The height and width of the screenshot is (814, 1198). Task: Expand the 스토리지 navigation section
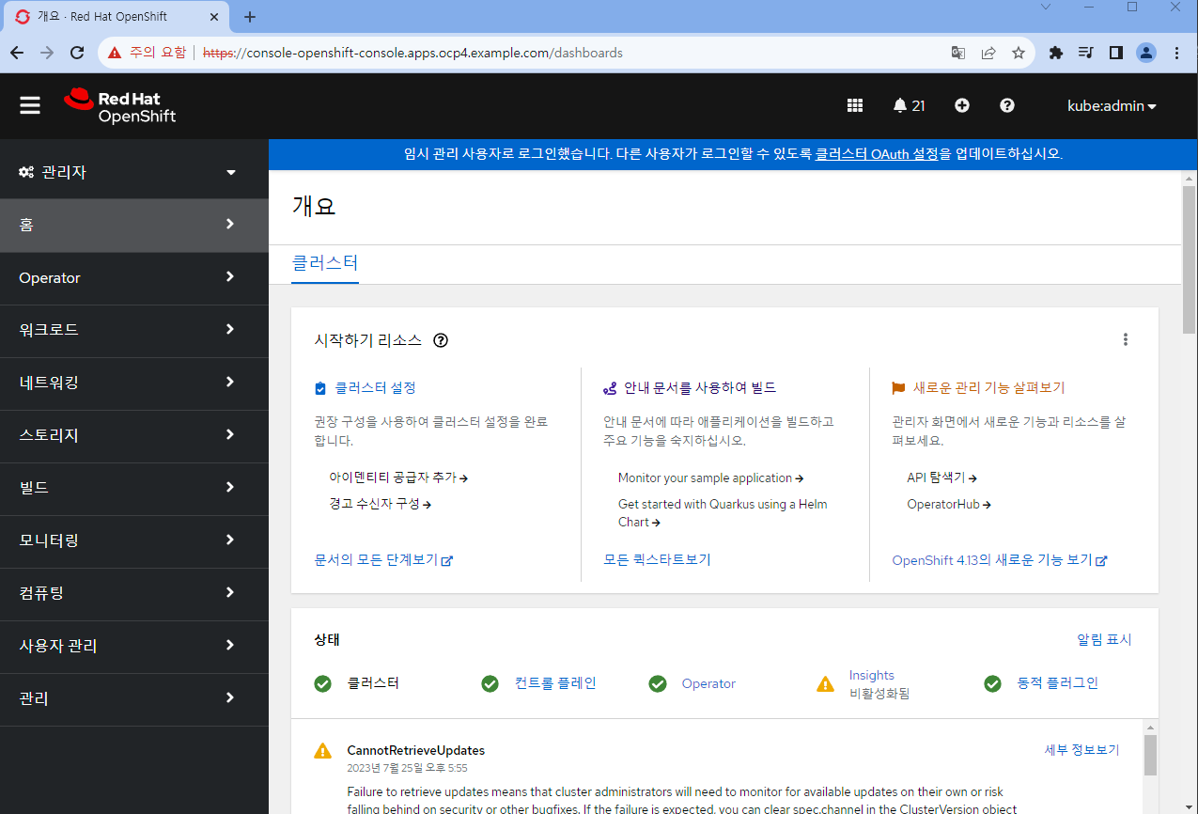(134, 435)
